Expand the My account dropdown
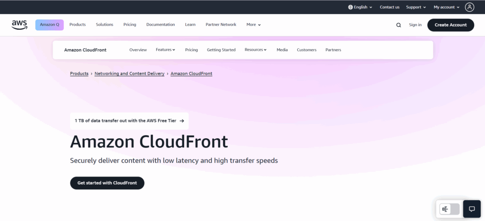Image resolution: width=485 pixels, height=221 pixels. (447, 7)
